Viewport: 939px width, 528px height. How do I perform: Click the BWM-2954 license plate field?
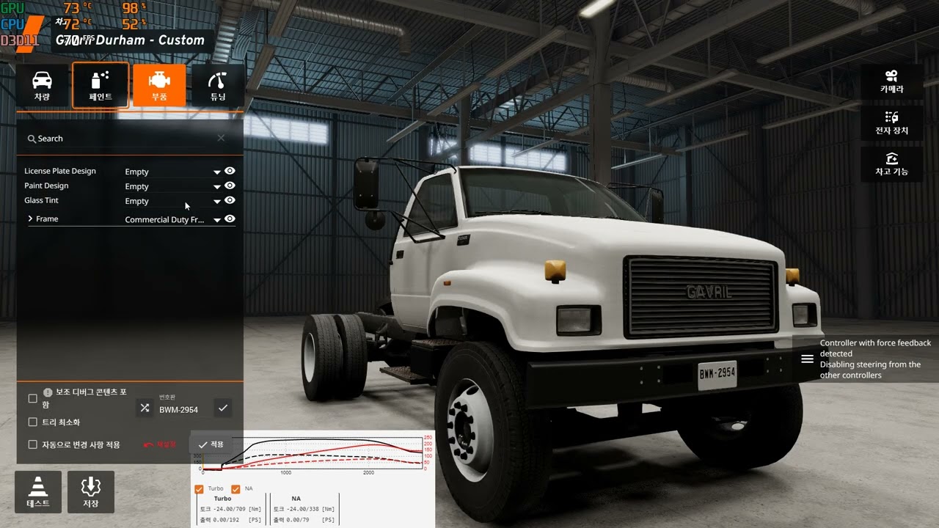[x=183, y=409]
